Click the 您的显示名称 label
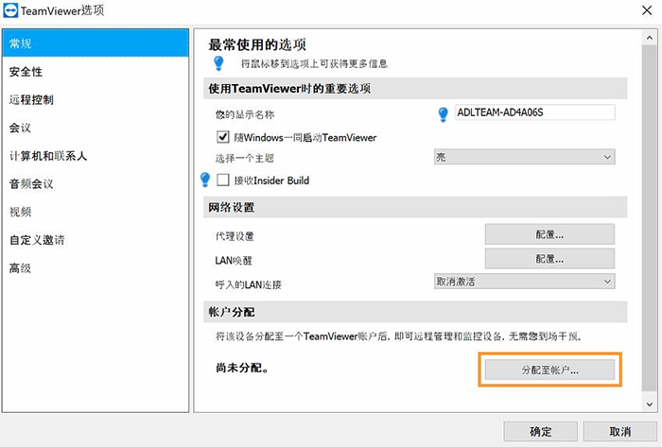662x447 pixels. click(245, 114)
